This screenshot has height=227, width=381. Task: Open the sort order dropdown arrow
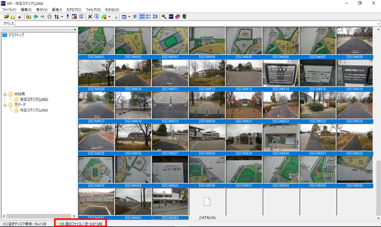62,16
